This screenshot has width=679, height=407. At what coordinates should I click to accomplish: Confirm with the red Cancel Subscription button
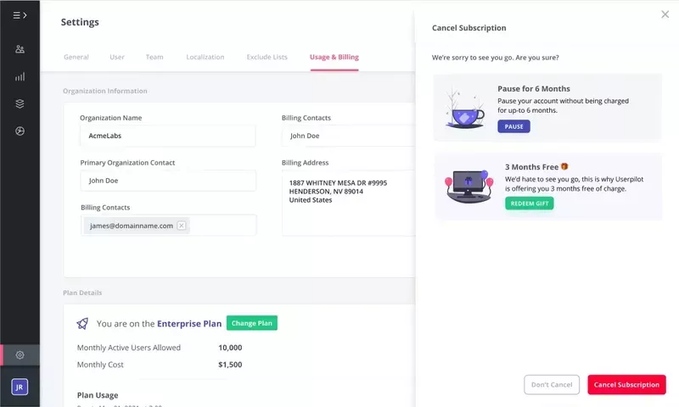click(626, 385)
